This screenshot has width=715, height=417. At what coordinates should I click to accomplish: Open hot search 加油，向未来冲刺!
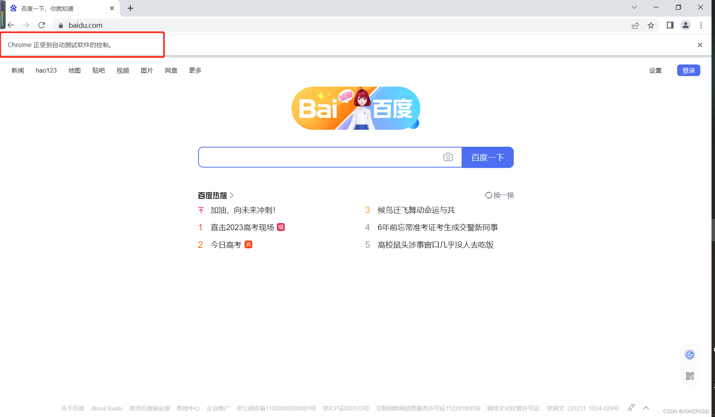point(243,210)
